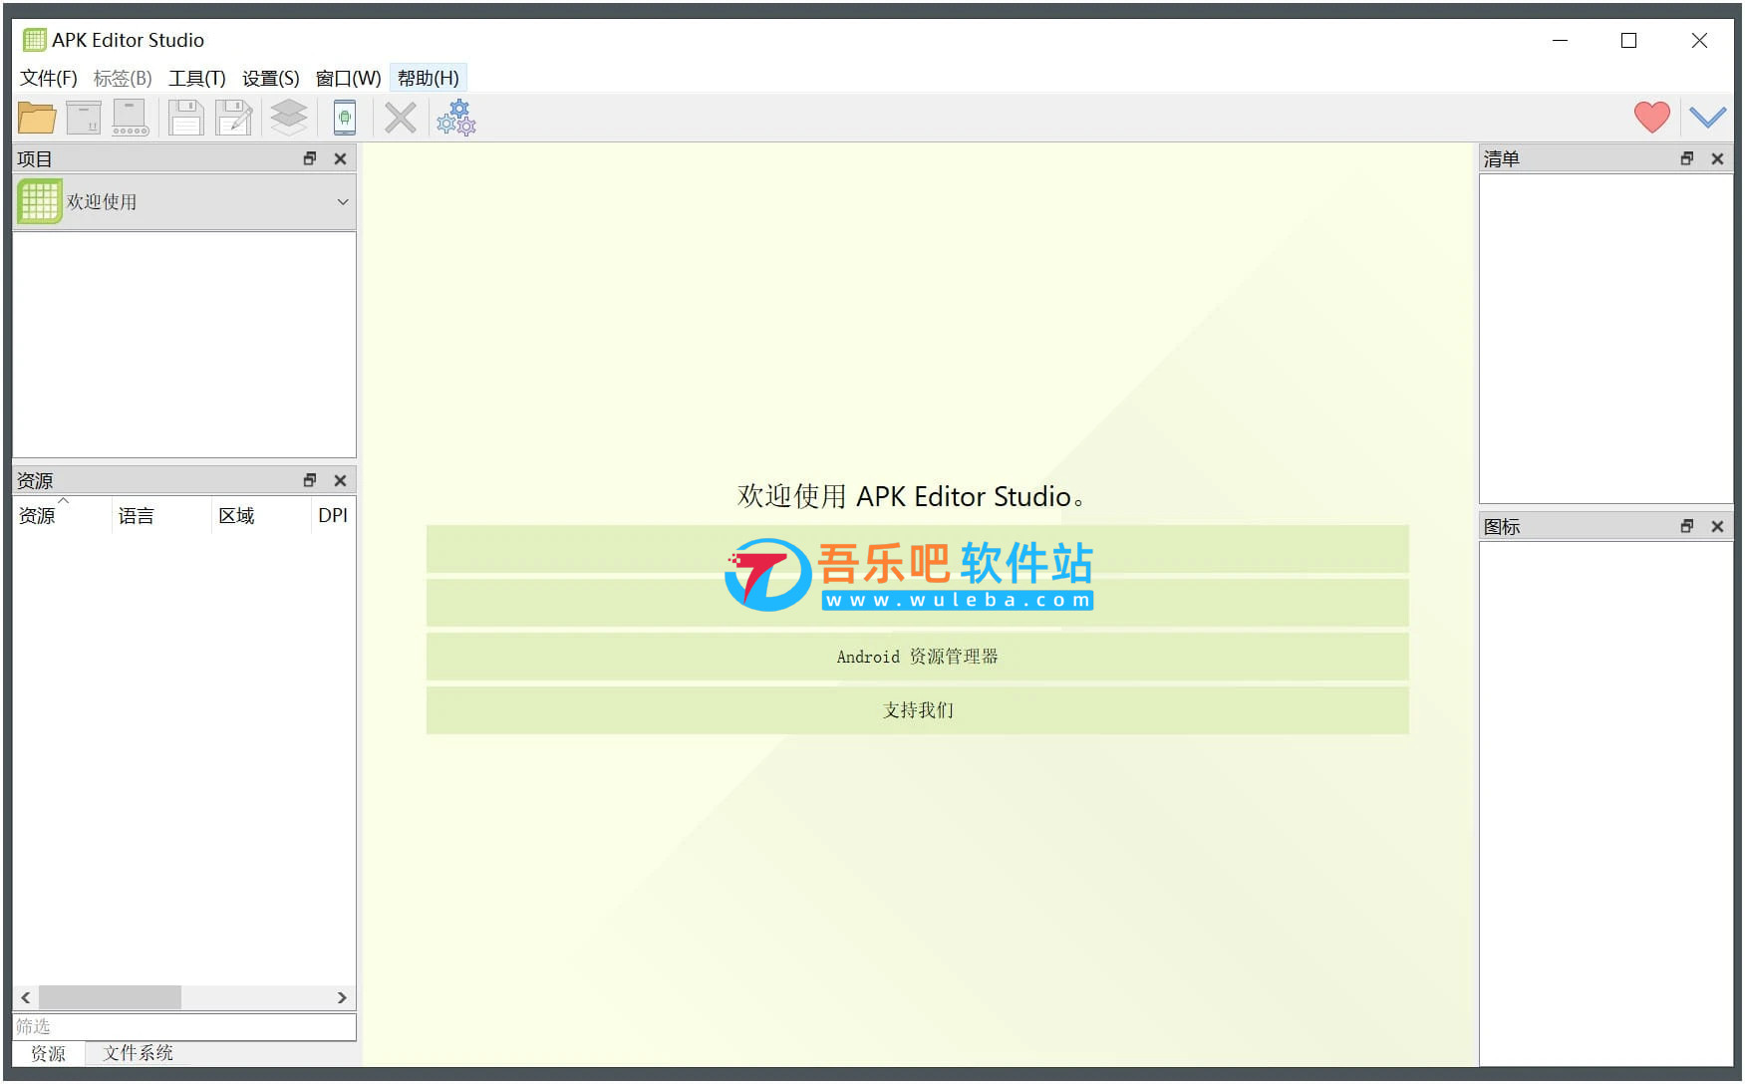Image resolution: width=1745 pixels, height=1084 pixels.
Task: Open the 帮助(H) menu
Action: click(x=429, y=78)
